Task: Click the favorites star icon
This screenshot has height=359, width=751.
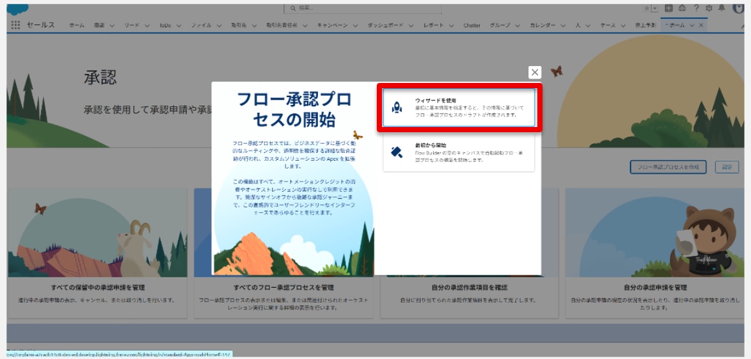Action: coord(646,8)
